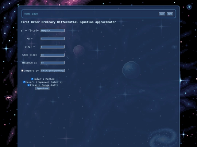197x147 pixels.
Task: Uncheck the Euler's Method checkbox
Action: pyautogui.click(x=32, y=79)
